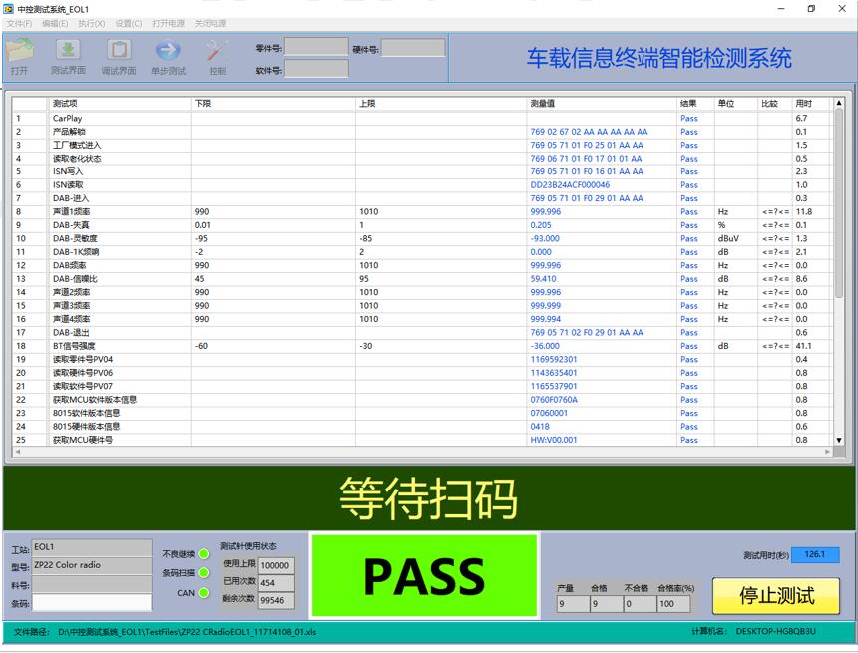
Task: Click the blue 测试用时(秒) progress indicator
Action: [817, 553]
